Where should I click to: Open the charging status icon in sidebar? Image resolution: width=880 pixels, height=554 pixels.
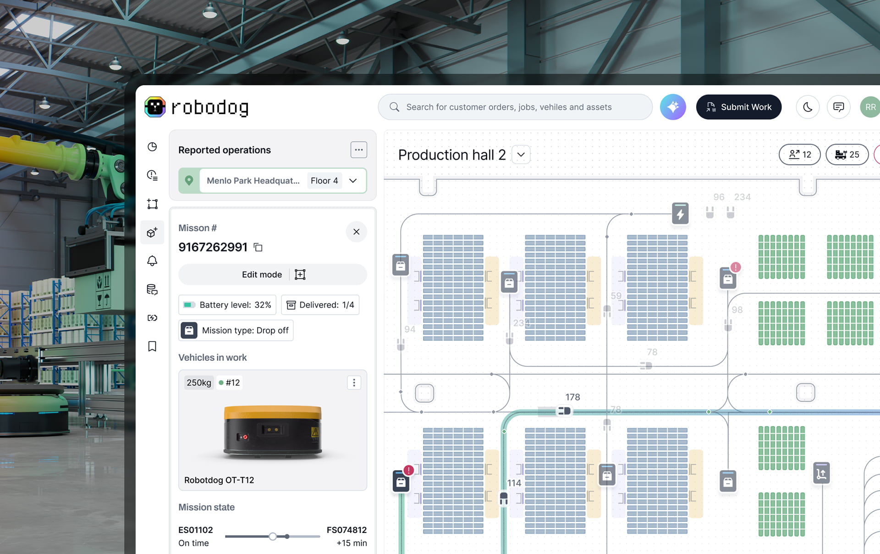[152, 318]
